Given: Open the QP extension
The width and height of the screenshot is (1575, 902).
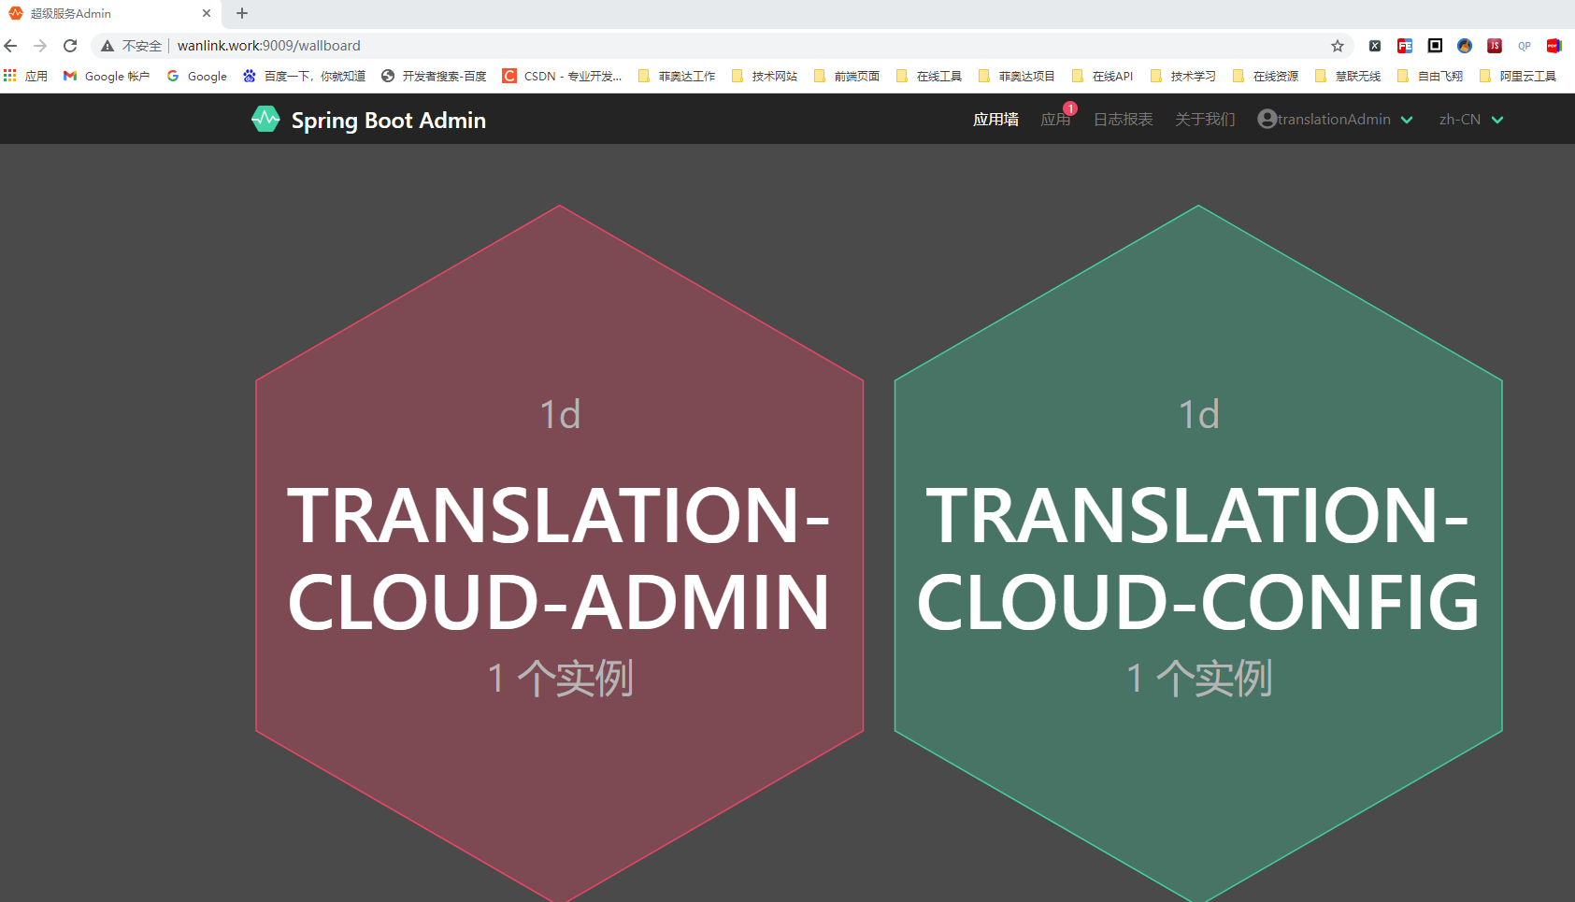Looking at the screenshot, I should (1525, 46).
